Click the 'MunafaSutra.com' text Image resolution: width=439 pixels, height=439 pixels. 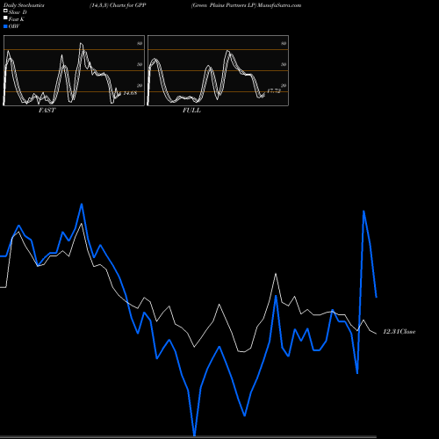click(x=279, y=5)
